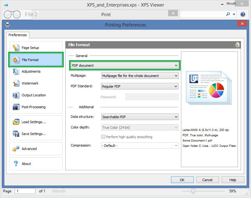Adjust the zoom slider thumb
Image resolution: width=251 pixels, height=198 pixels.
pyautogui.click(x=193, y=191)
